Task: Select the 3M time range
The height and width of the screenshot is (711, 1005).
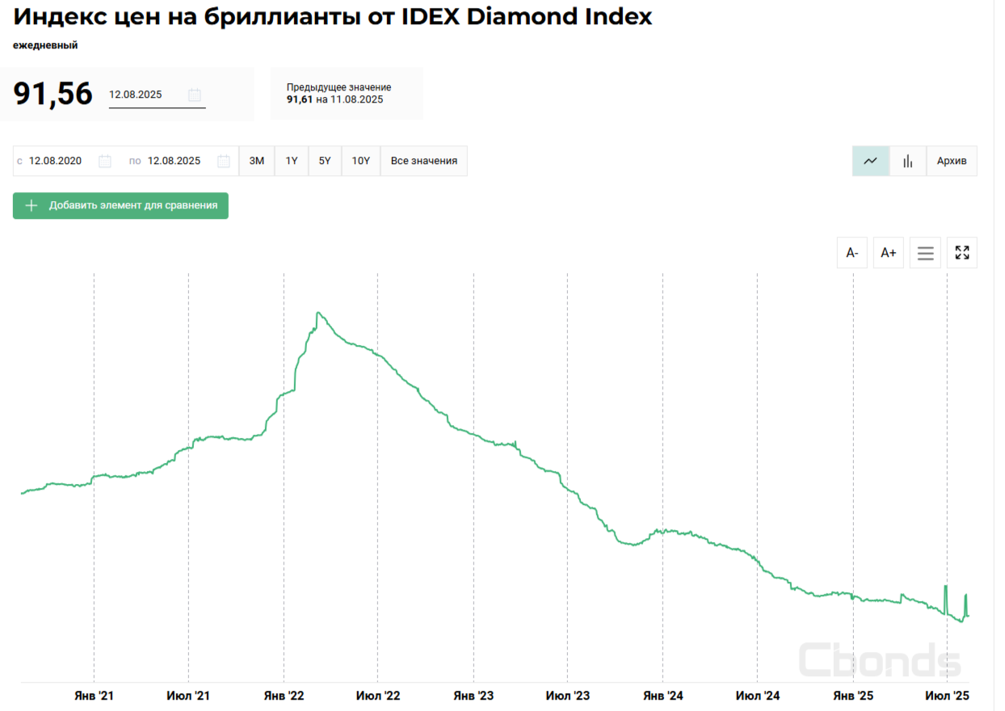Action: click(257, 161)
